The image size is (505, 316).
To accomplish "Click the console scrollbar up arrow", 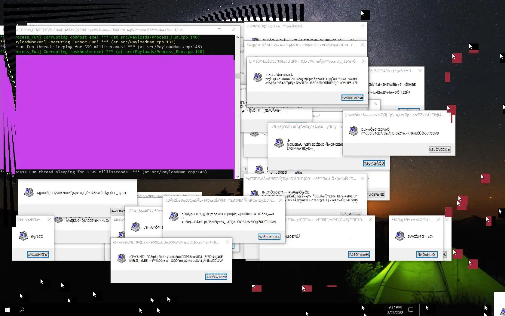I will pyautogui.click(x=237, y=37).
